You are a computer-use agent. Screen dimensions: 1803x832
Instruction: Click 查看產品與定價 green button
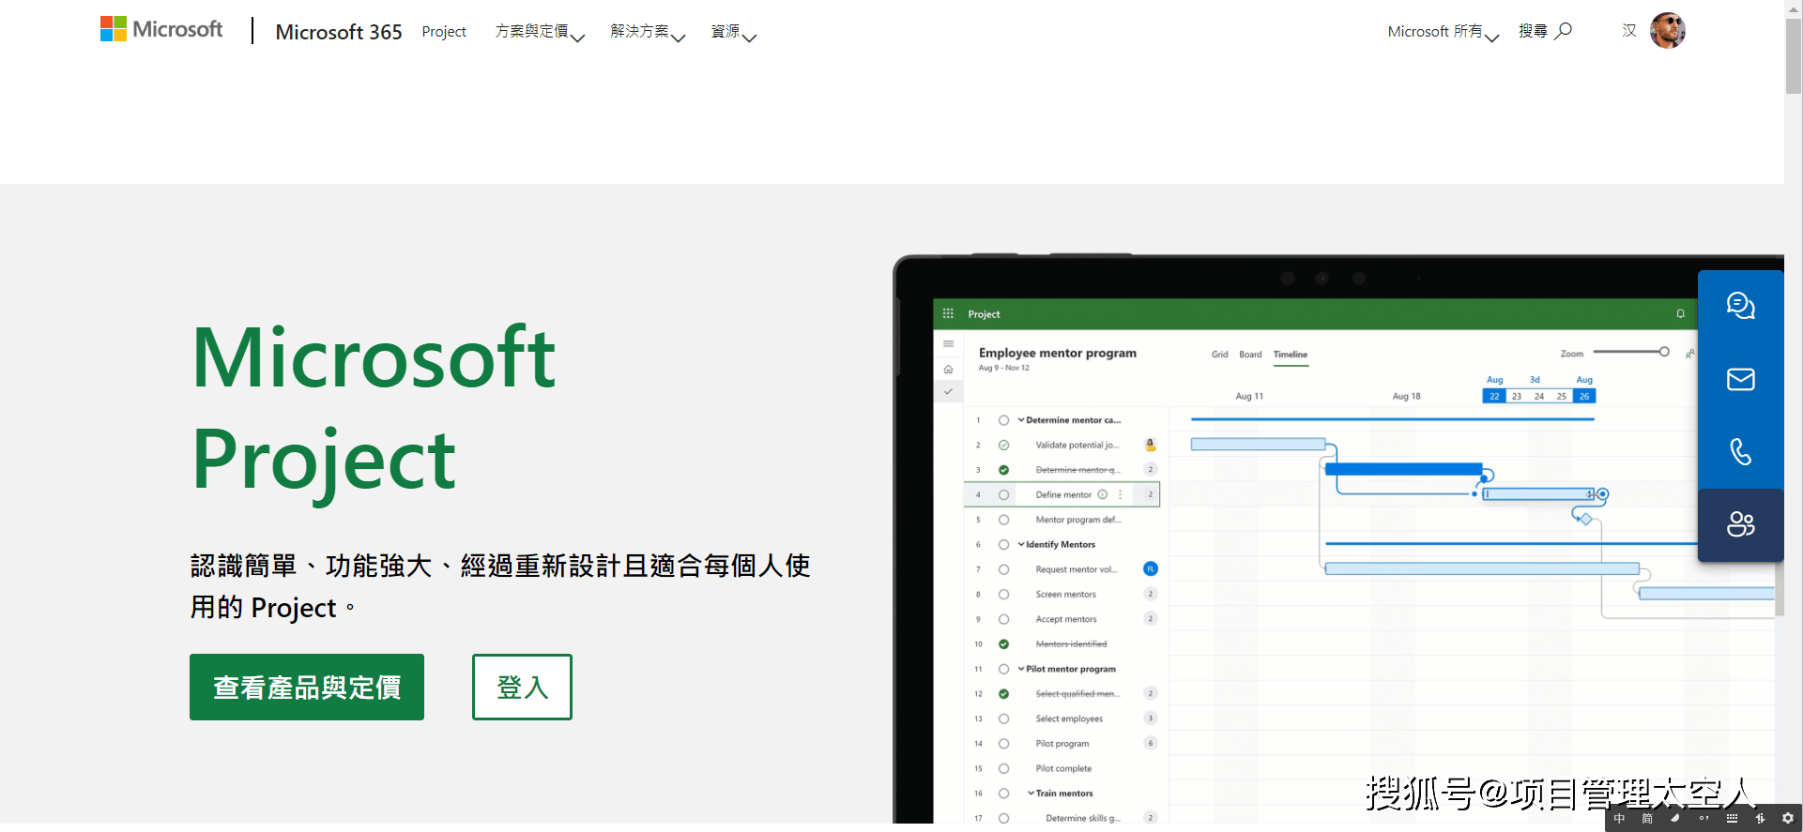(x=307, y=687)
